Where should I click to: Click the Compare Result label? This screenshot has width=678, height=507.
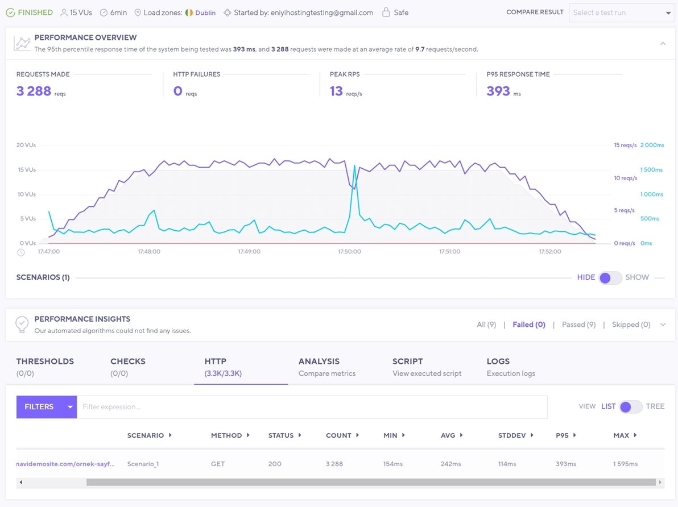coord(535,12)
